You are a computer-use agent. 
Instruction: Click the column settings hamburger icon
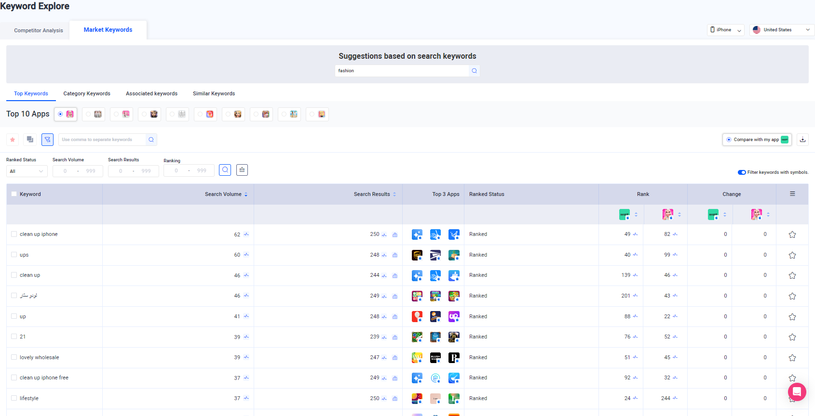pyautogui.click(x=792, y=194)
